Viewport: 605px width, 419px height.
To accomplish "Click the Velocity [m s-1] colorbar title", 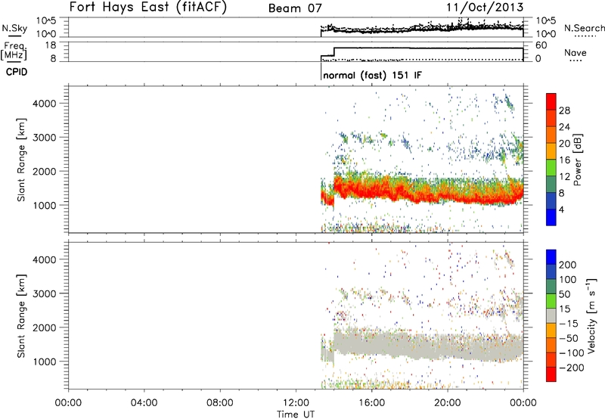I will (x=591, y=315).
